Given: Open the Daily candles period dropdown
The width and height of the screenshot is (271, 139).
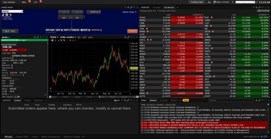Looking at the screenshot, I should point(68,37).
